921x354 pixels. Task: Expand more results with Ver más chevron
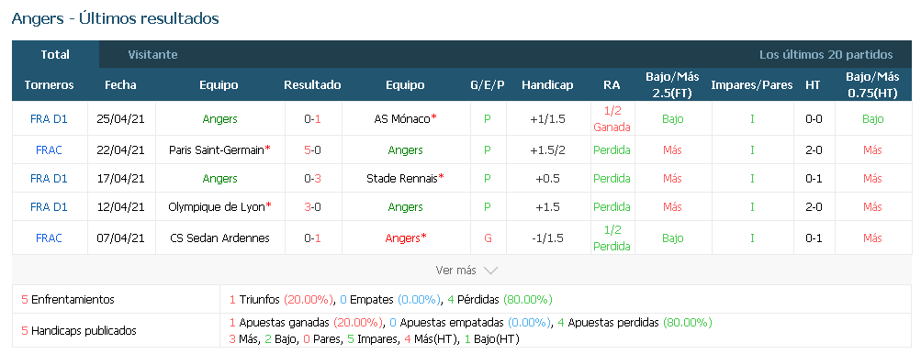[466, 270]
